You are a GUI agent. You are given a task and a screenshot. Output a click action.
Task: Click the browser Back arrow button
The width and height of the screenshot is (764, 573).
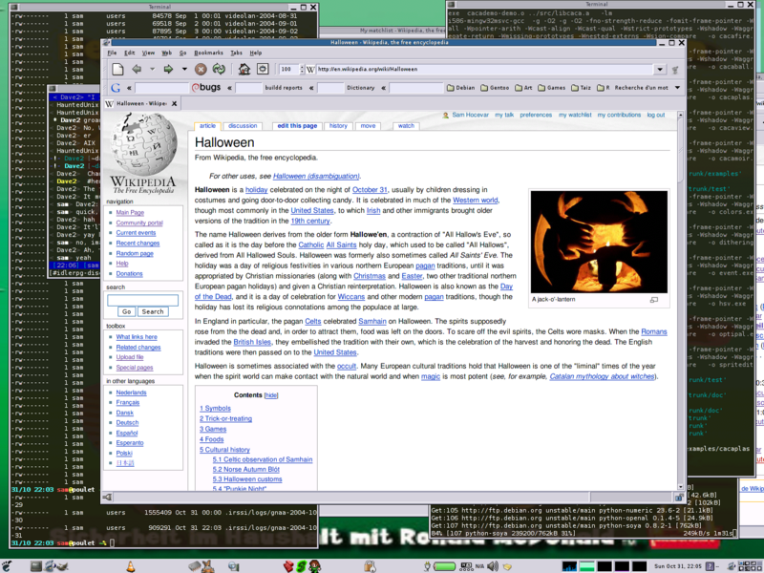(x=137, y=70)
